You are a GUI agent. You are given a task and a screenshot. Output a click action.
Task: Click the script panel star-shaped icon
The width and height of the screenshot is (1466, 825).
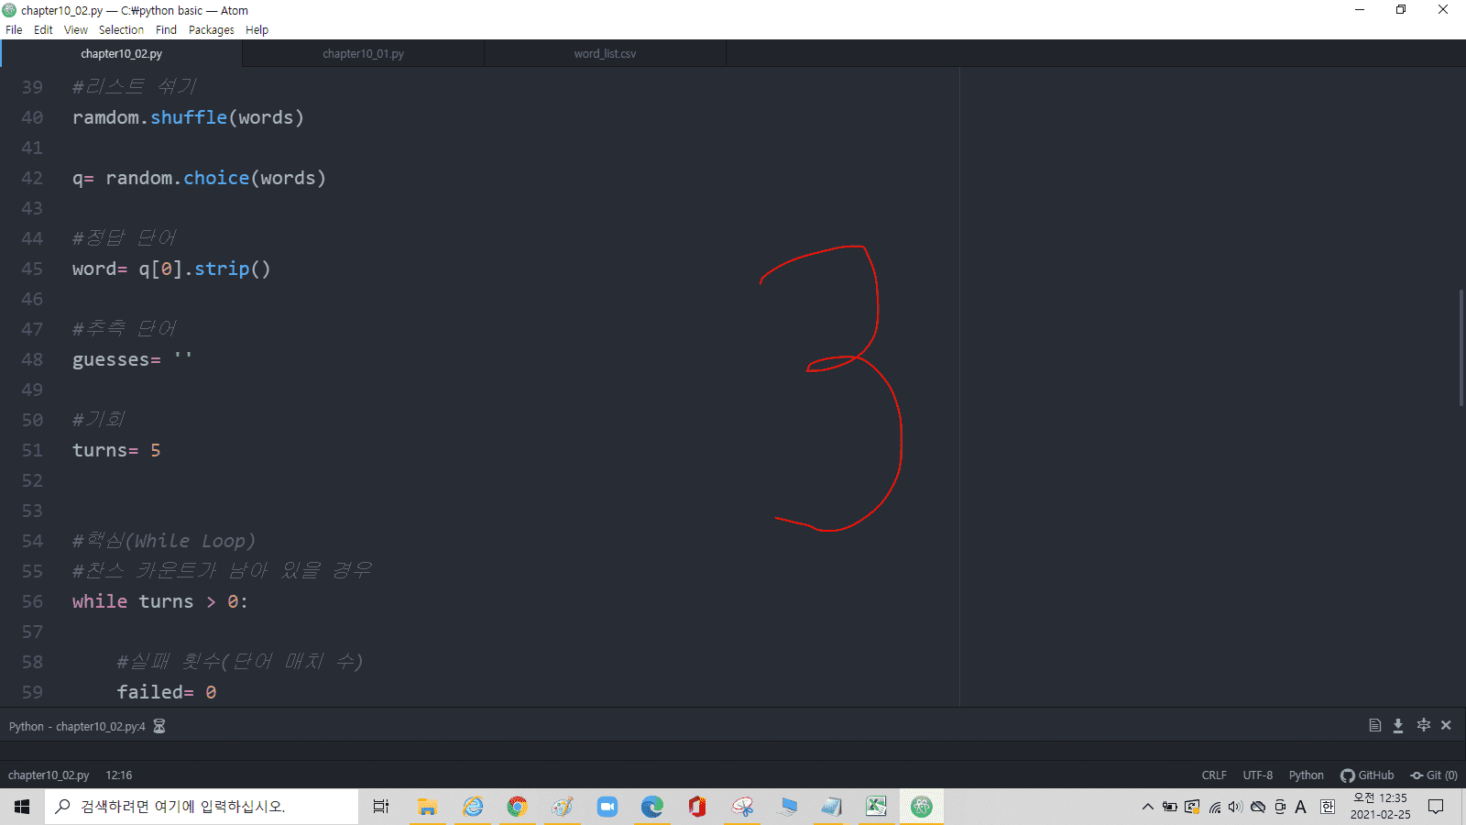tap(1423, 725)
